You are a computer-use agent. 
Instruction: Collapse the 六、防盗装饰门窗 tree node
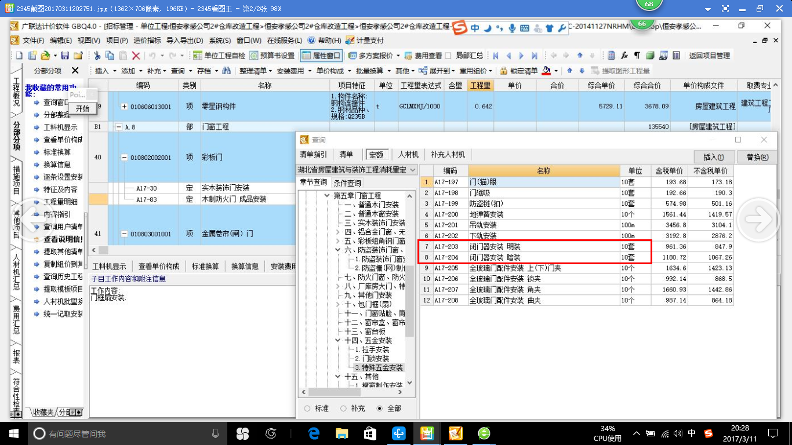339,250
